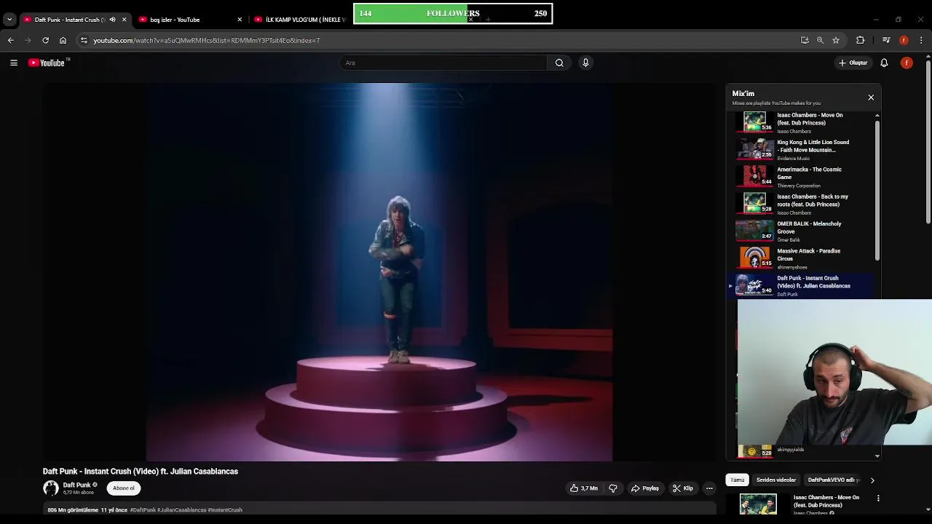Mute the Daft Punk tab audio icon
Viewport: 932px width, 524px height.
click(112, 20)
